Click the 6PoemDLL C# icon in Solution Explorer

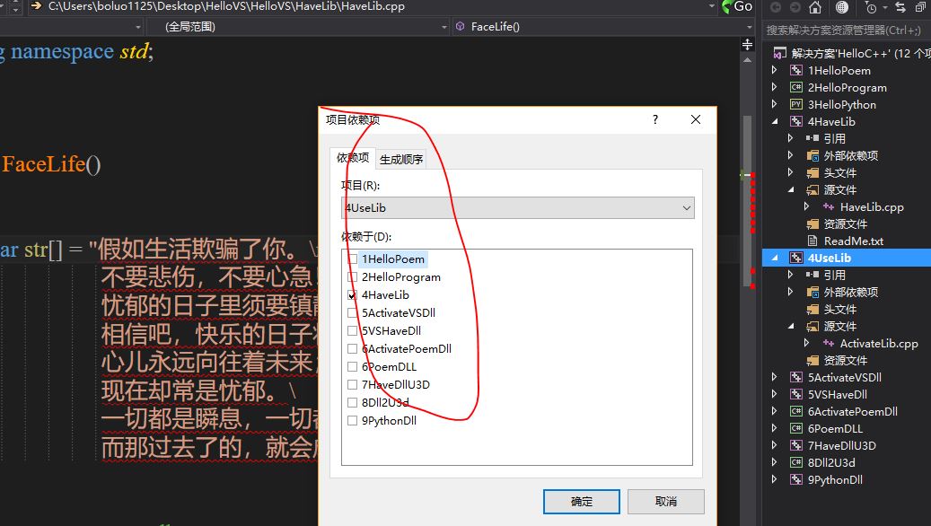796,429
